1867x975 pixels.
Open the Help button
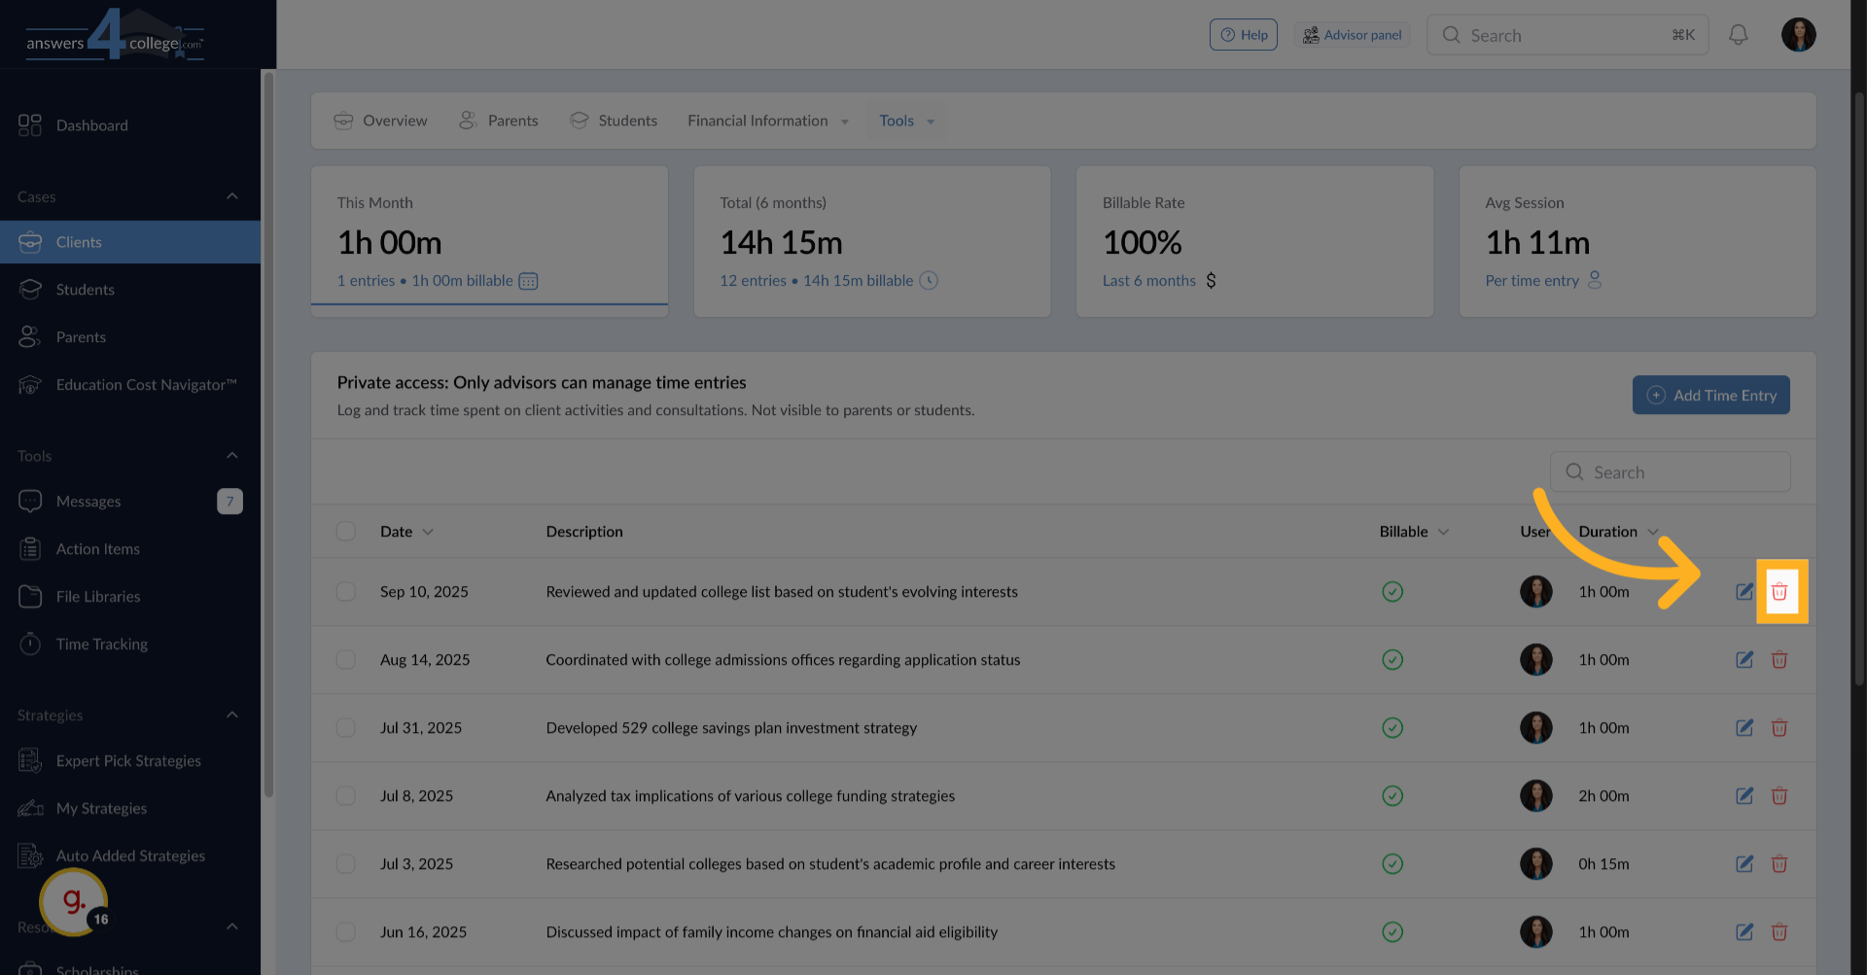coord(1243,35)
